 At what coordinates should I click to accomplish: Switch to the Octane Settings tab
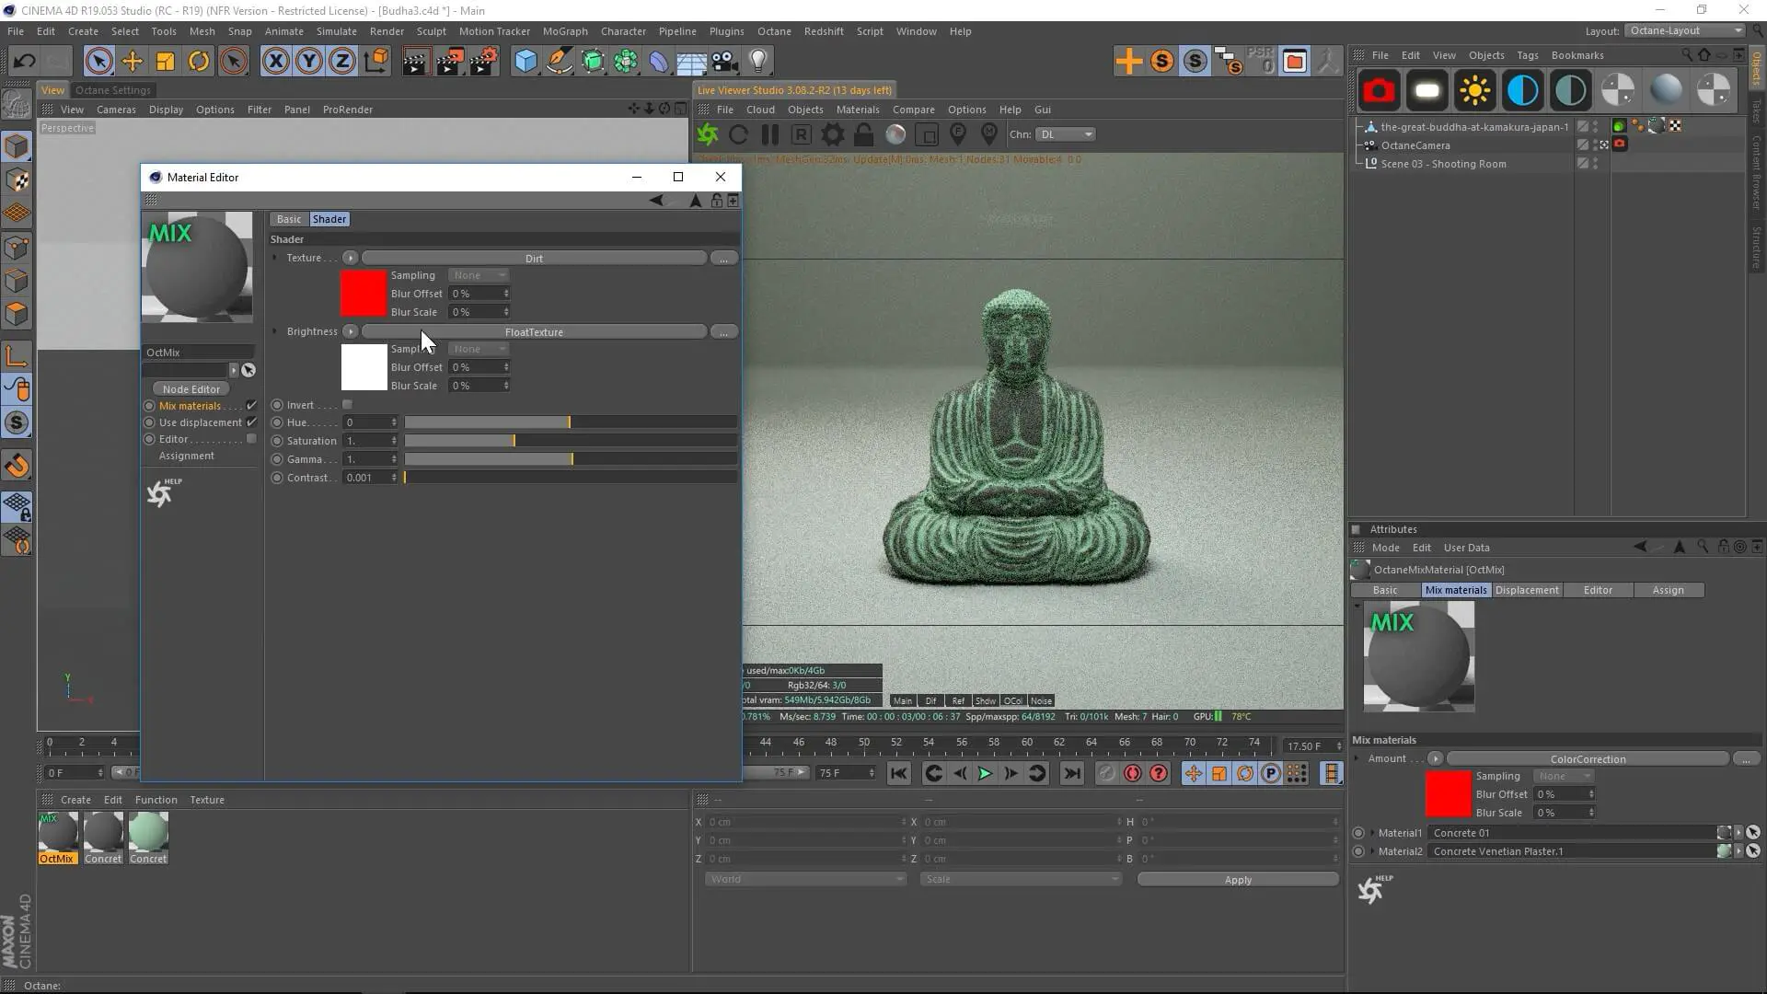click(x=113, y=90)
